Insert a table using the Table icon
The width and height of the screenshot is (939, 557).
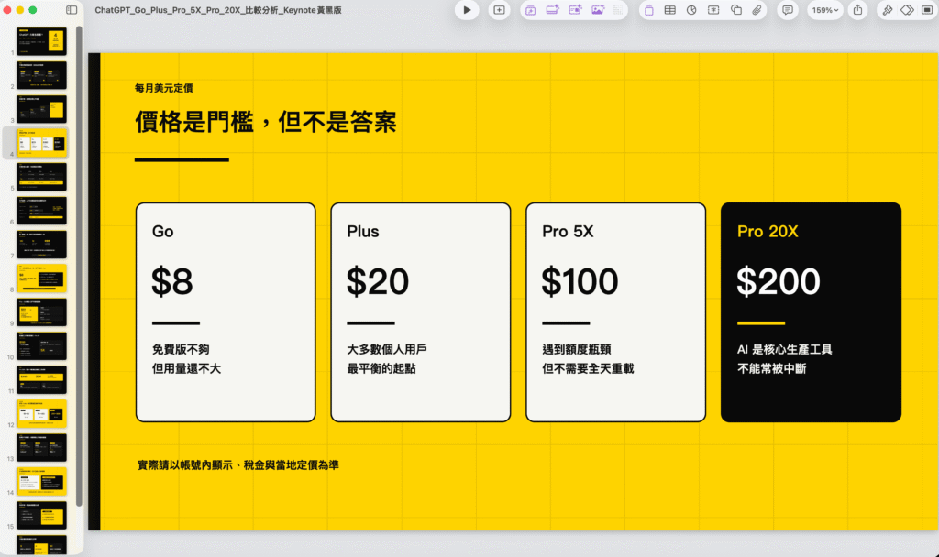(x=670, y=10)
